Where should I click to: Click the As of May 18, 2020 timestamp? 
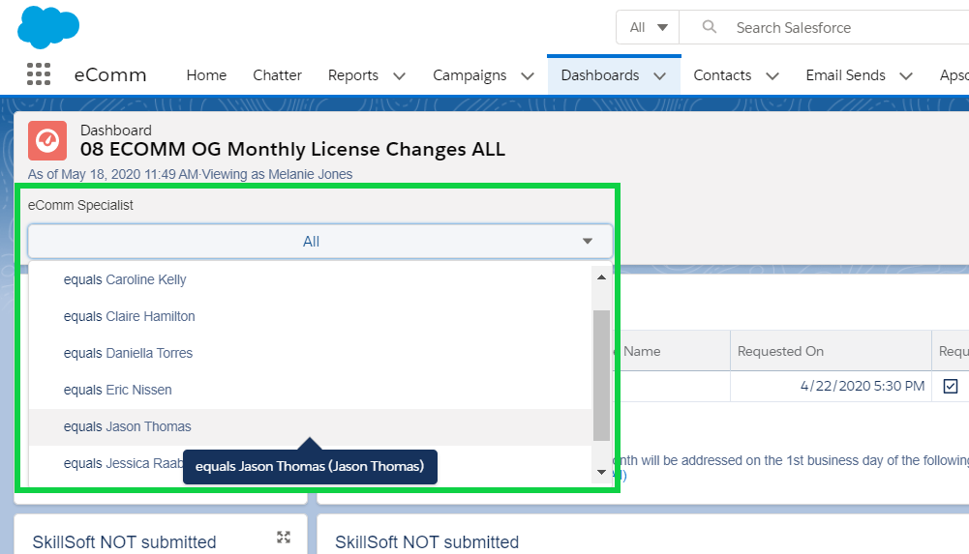point(113,175)
